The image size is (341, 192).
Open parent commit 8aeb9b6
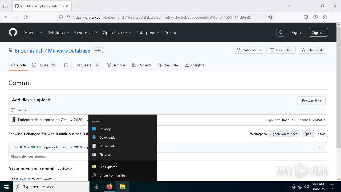(289, 120)
